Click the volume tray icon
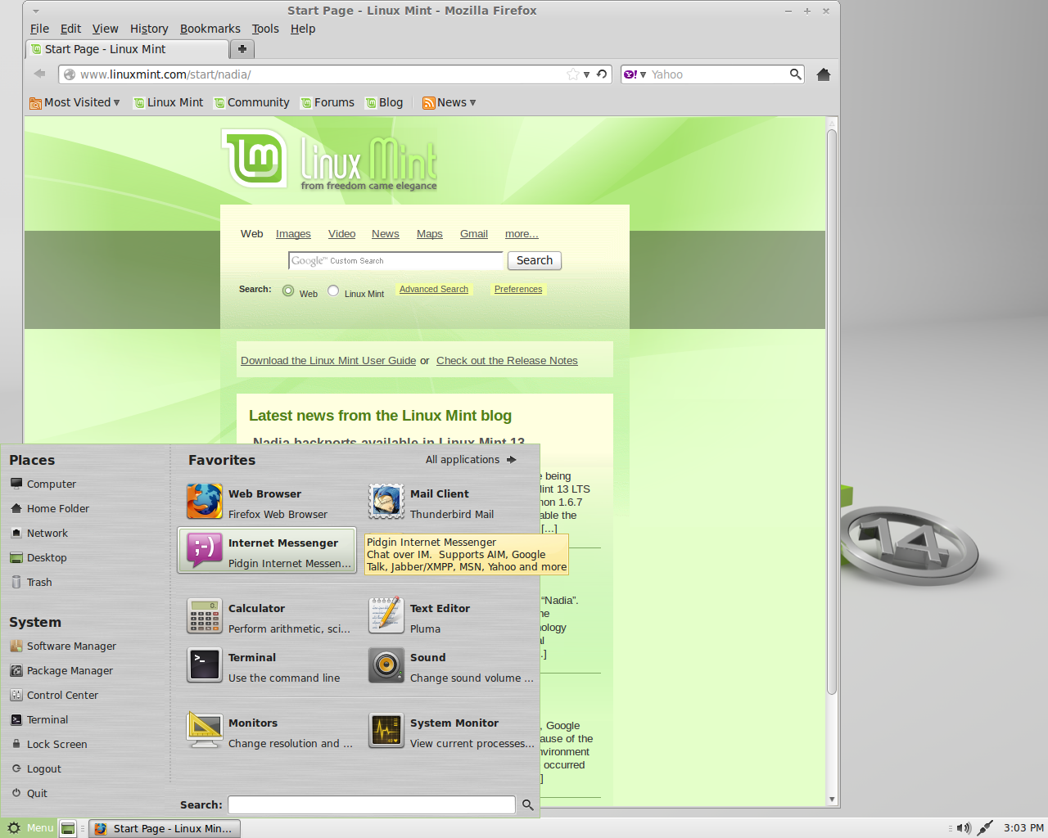Image resolution: width=1048 pixels, height=838 pixels. tap(964, 828)
